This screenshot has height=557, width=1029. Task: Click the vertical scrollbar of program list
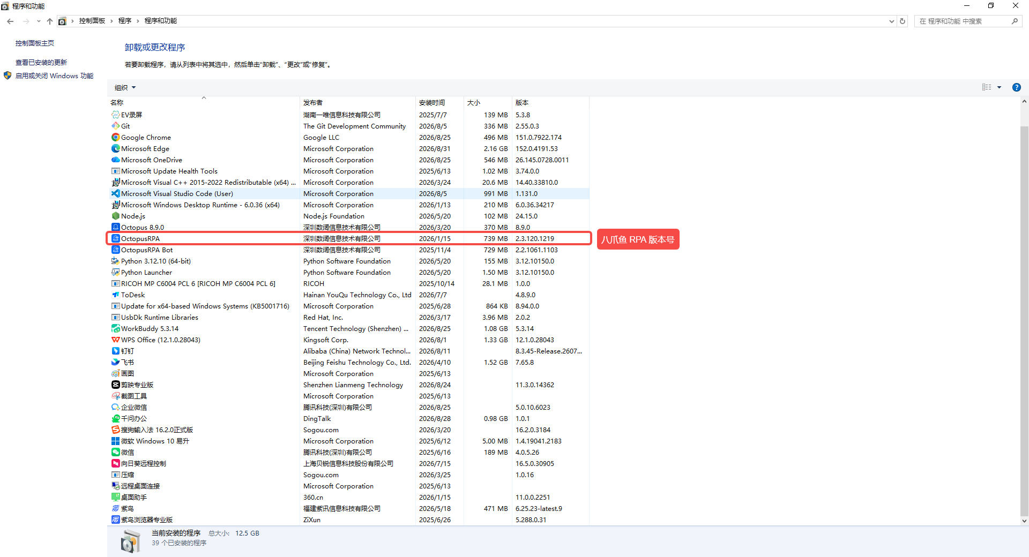coord(1024,320)
